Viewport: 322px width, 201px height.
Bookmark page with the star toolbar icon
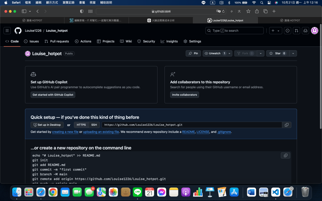(x=248, y=11)
